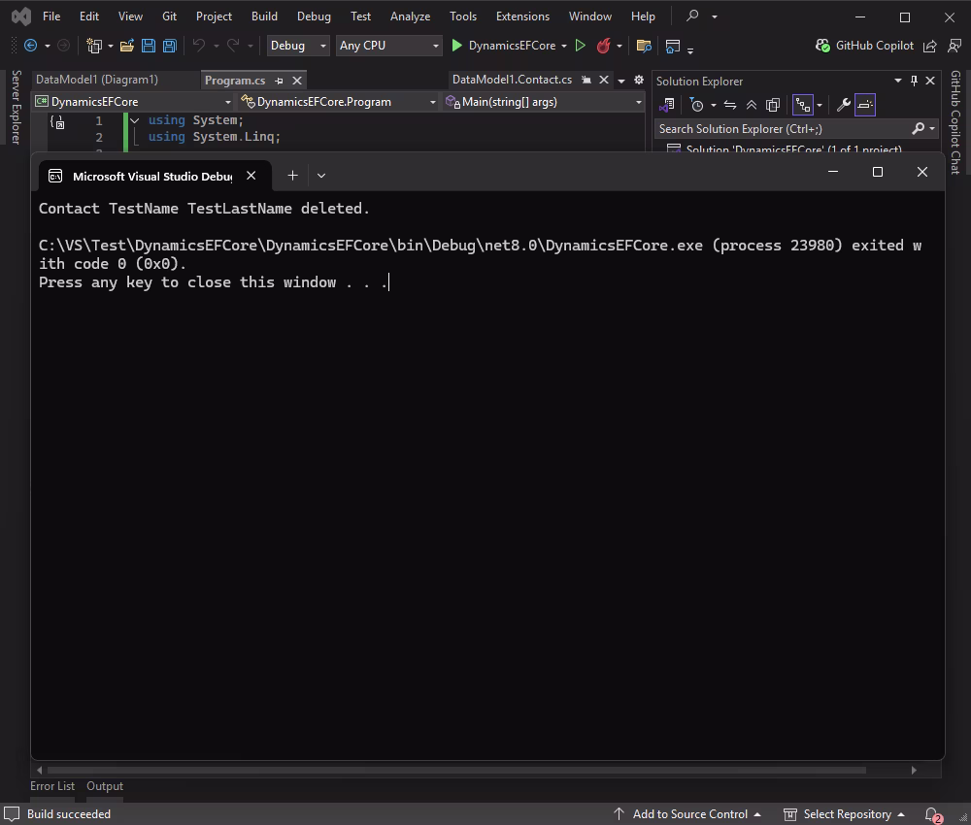The image size is (971, 825).
Task: Open the Output tab
Action: tap(105, 786)
